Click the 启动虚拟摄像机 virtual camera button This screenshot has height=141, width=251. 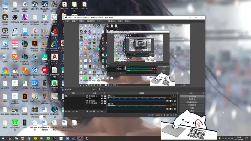point(192,102)
